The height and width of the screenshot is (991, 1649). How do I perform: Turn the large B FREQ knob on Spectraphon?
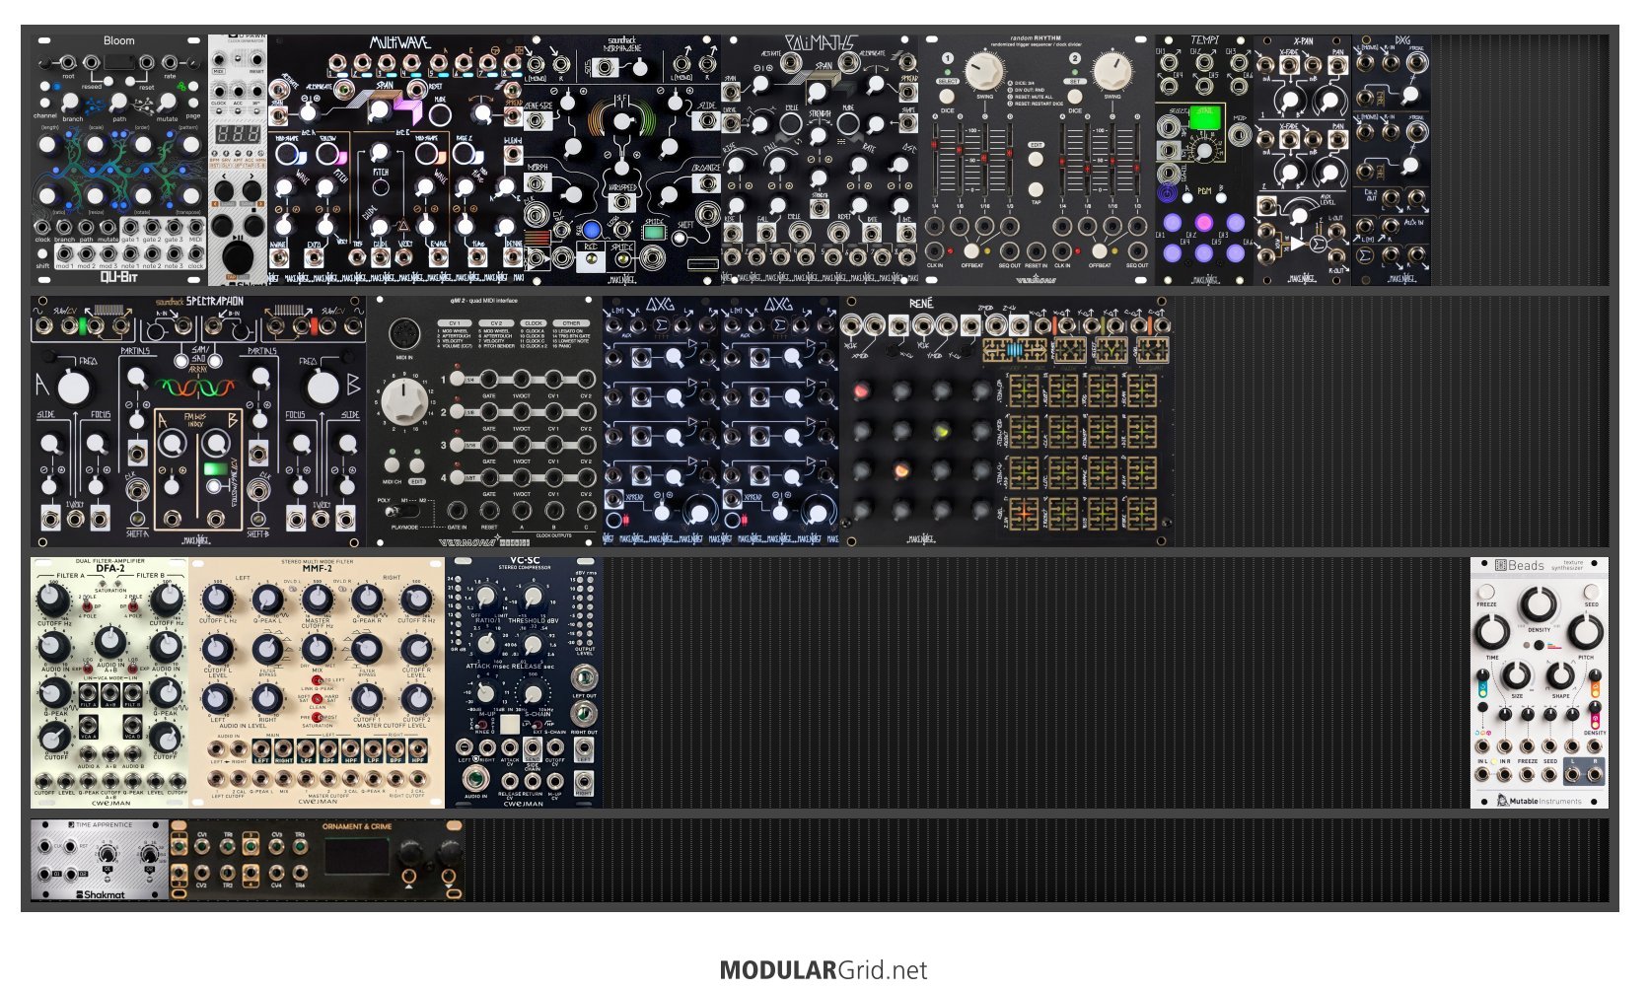pos(323,387)
